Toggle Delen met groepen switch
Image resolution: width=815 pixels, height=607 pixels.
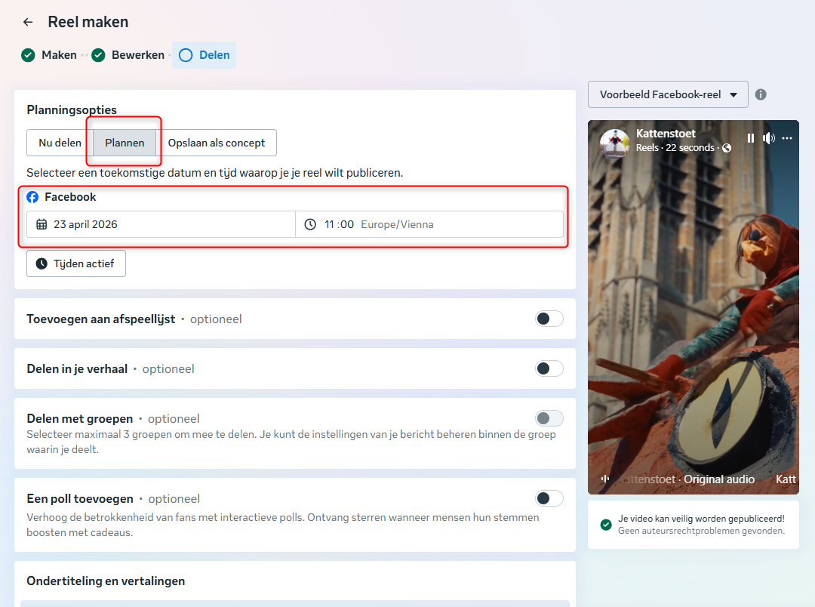(x=549, y=418)
